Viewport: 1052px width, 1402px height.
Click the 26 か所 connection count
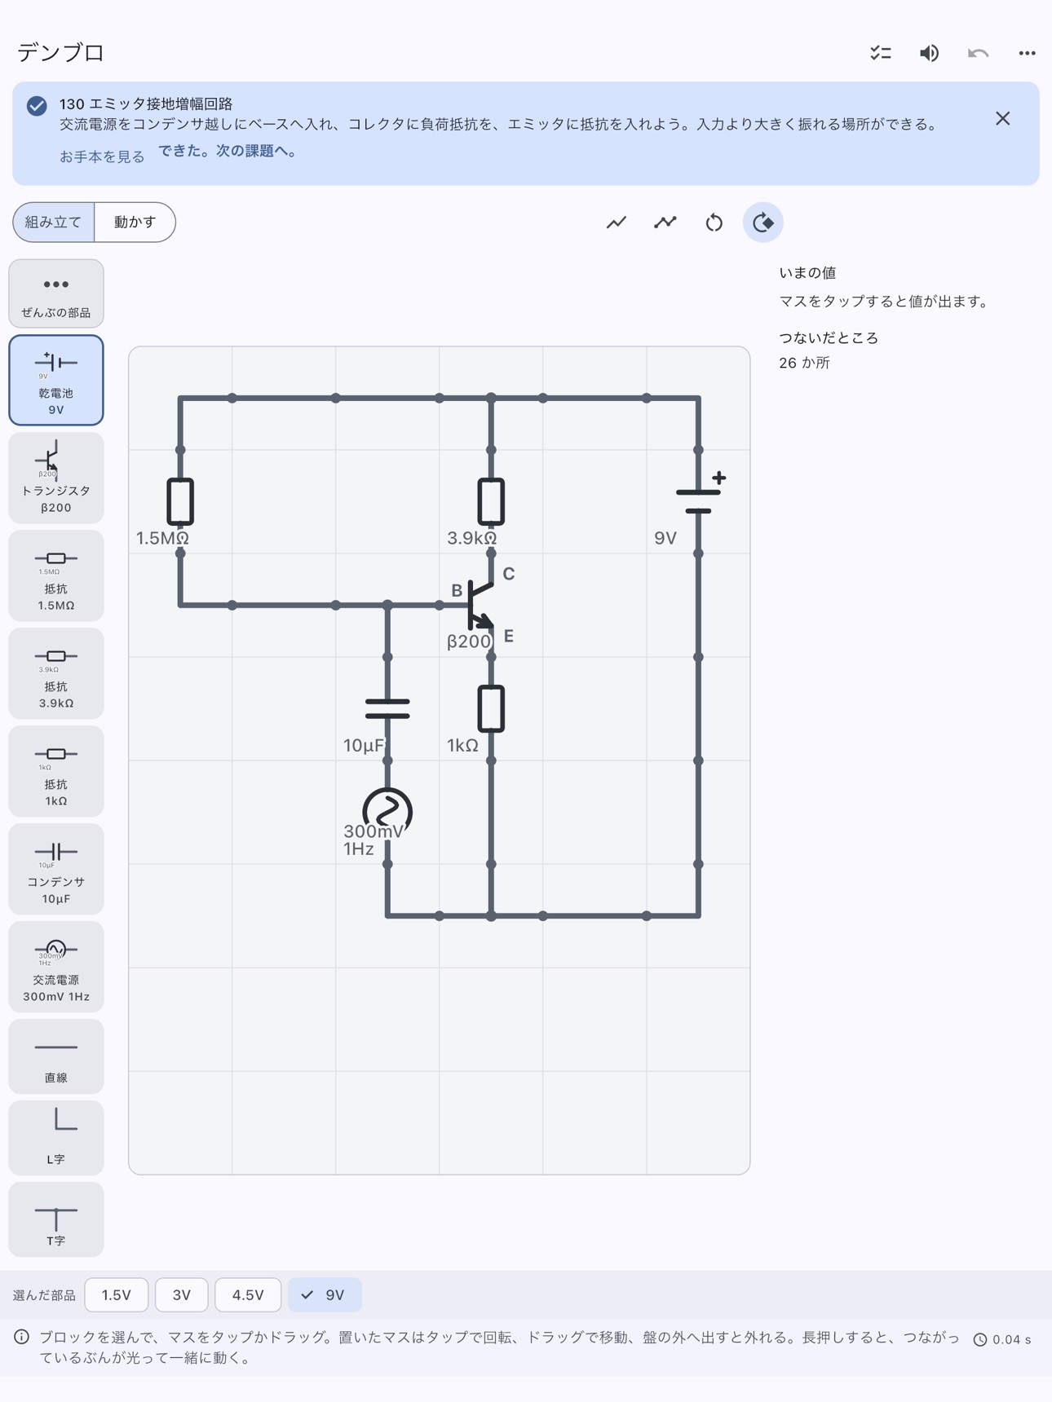(804, 363)
